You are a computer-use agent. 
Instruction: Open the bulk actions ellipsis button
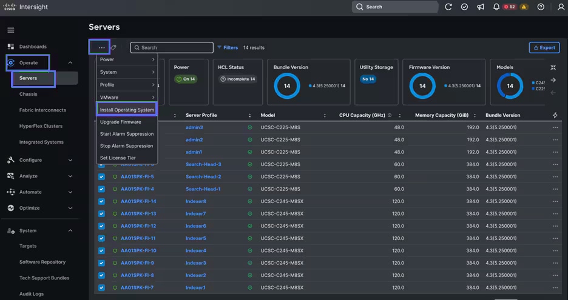[101, 47]
